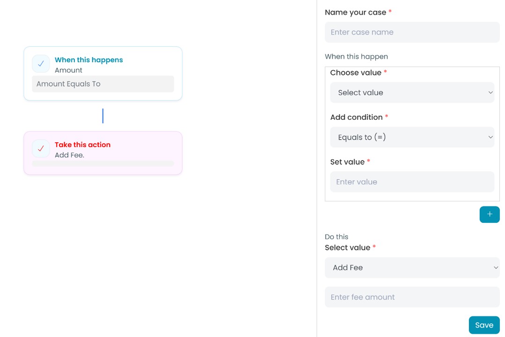Click the blue connector line between cards
The height and width of the screenshot is (337, 505).
pos(103,116)
